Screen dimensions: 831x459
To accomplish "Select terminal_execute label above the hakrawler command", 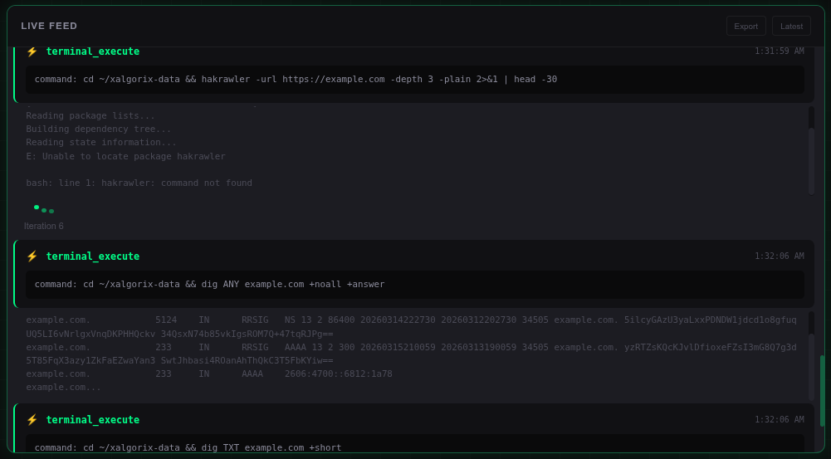I will tap(92, 51).
